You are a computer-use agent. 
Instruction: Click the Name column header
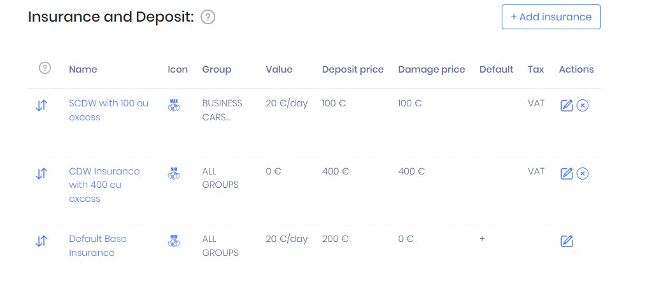click(83, 69)
